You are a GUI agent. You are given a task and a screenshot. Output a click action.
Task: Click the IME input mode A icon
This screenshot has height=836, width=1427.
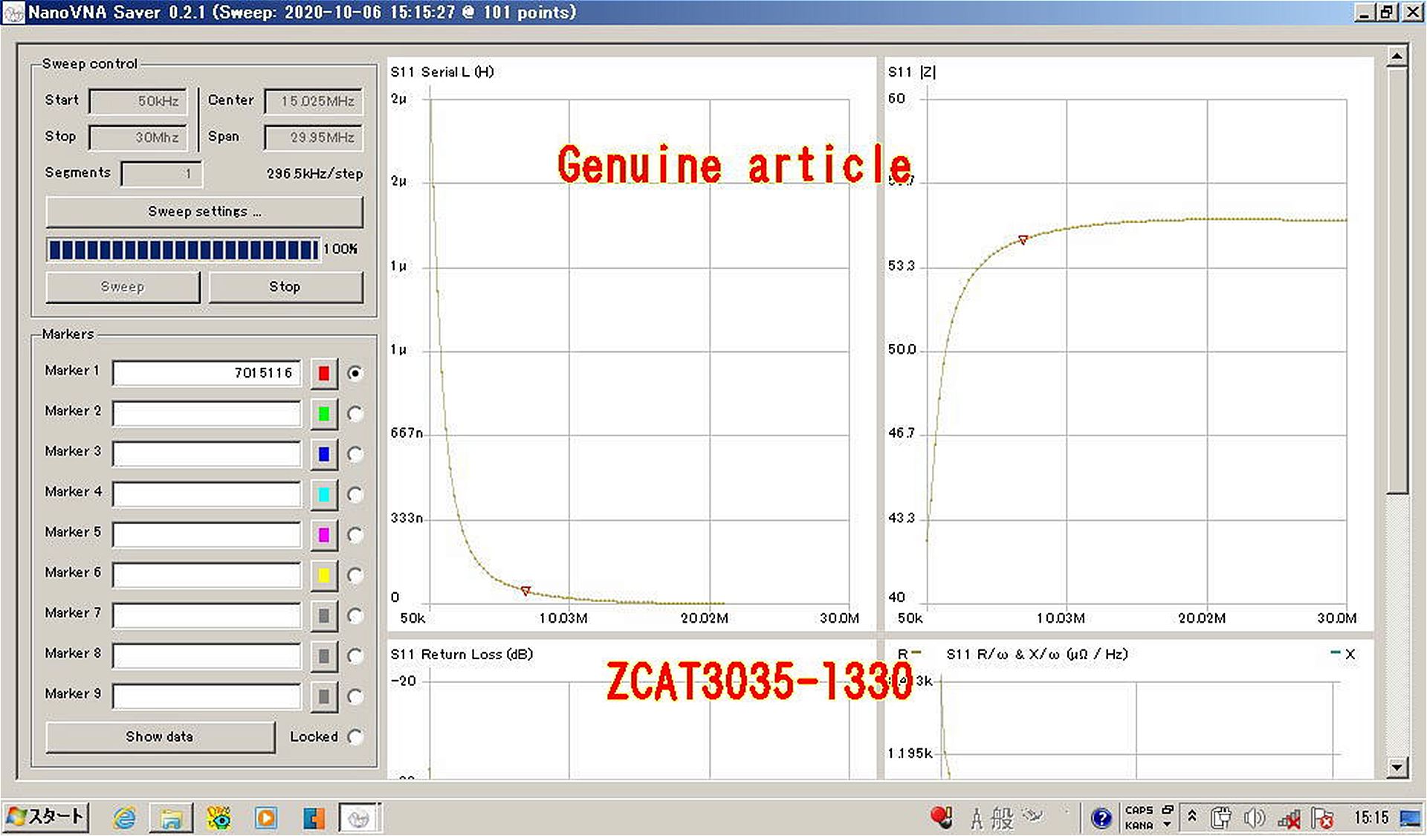click(977, 819)
